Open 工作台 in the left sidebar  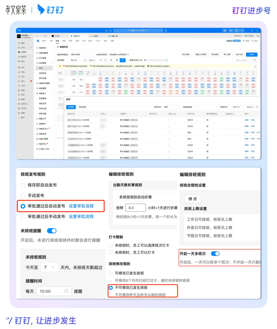[22, 52]
